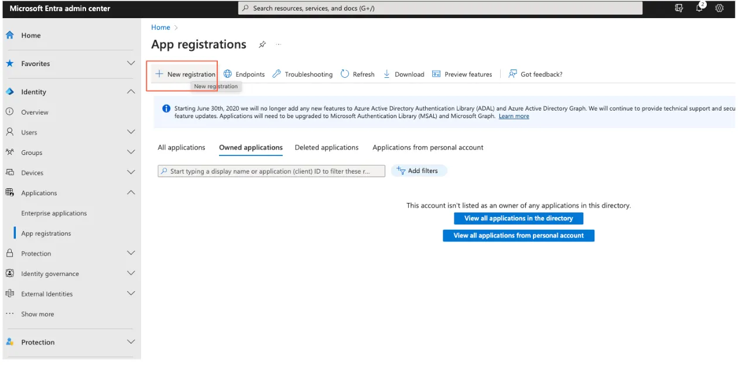Open more options ellipsis beside page title
The width and height of the screenshot is (739, 366).
click(279, 44)
